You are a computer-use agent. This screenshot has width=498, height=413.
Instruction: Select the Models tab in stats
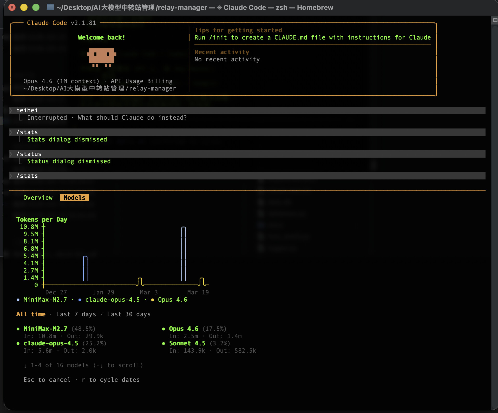tap(74, 198)
